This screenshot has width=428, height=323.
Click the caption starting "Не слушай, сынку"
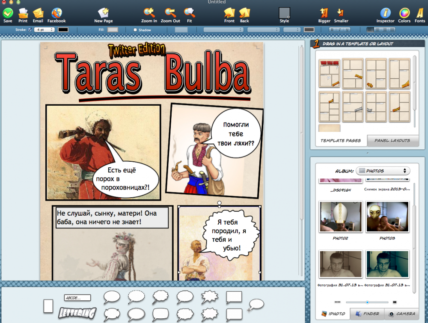(112, 217)
